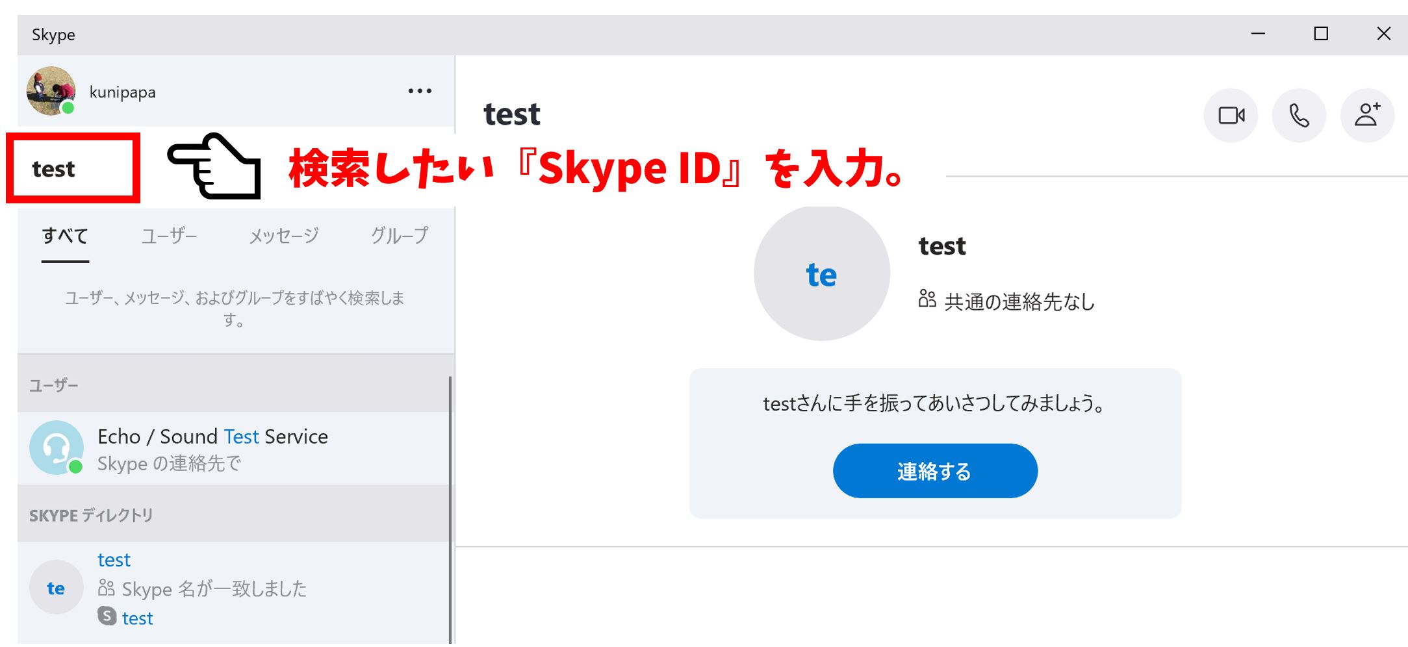
Task: Click the search field containing 'test'
Action: (x=73, y=169)
